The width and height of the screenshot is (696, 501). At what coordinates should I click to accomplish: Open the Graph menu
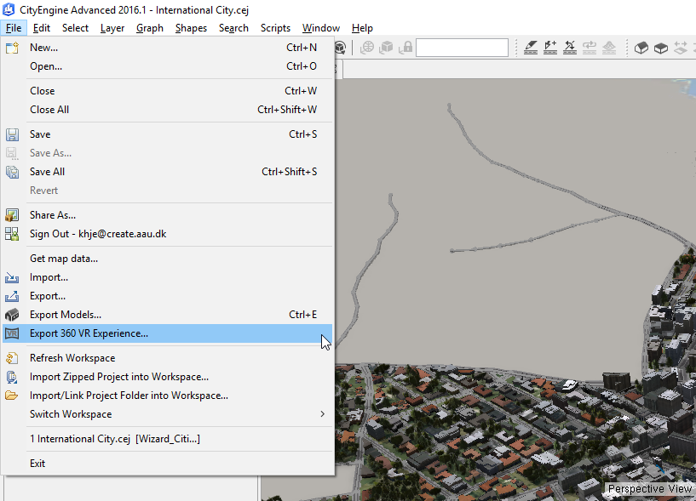tap(150, 28)
